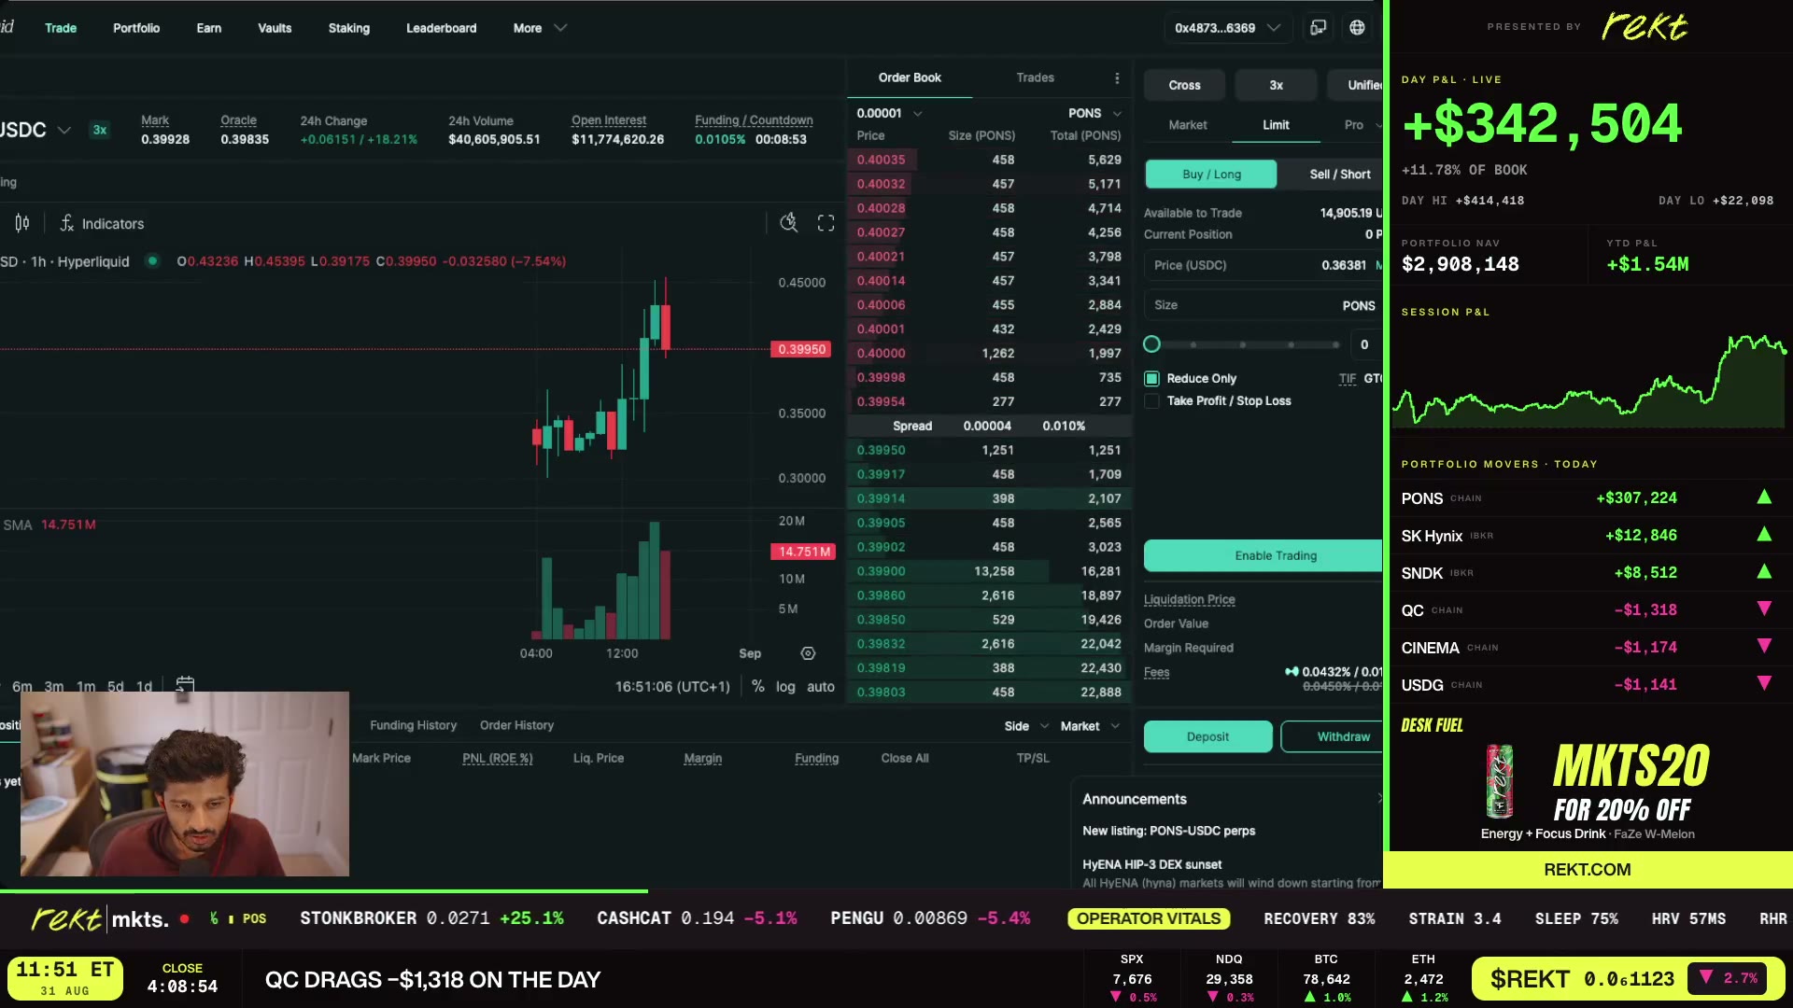The width and height of the screenshot is (1793, 1008).
Task: Open the candlestick chart type icon
Action: (x=22, y=223)
